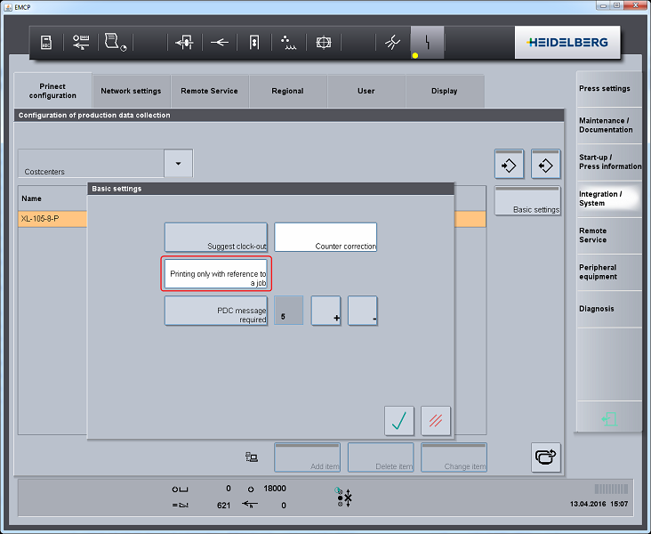Open the Press settings side menu
651x534 pixels.
(x=607, y=89)
